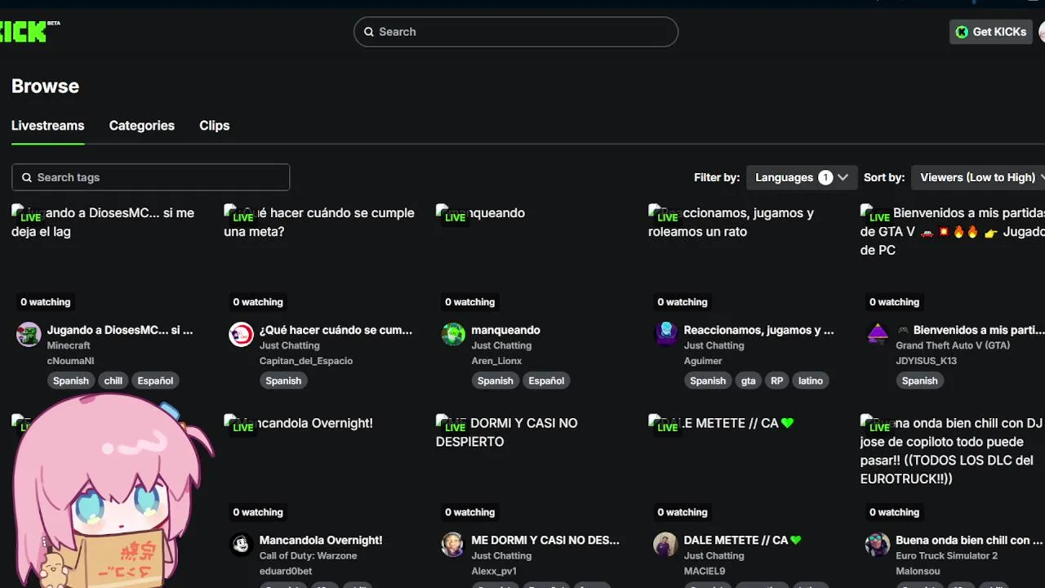Click Aguimer channel name
The height and width of the screenshot is (588, 1045).
[x=703, y=360]
